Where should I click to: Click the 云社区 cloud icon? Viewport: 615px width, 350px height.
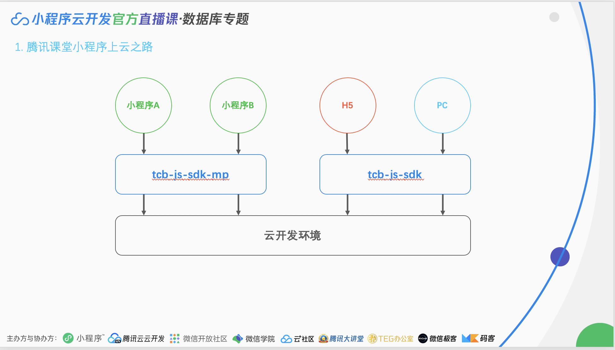click(286, 339)
